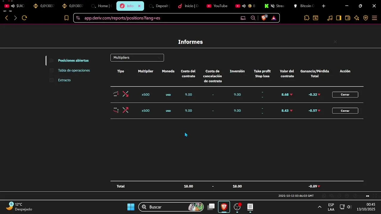381x214 pixels.
Task: Switch to the Bitcoin tab
Action: (x=304, y=6)
